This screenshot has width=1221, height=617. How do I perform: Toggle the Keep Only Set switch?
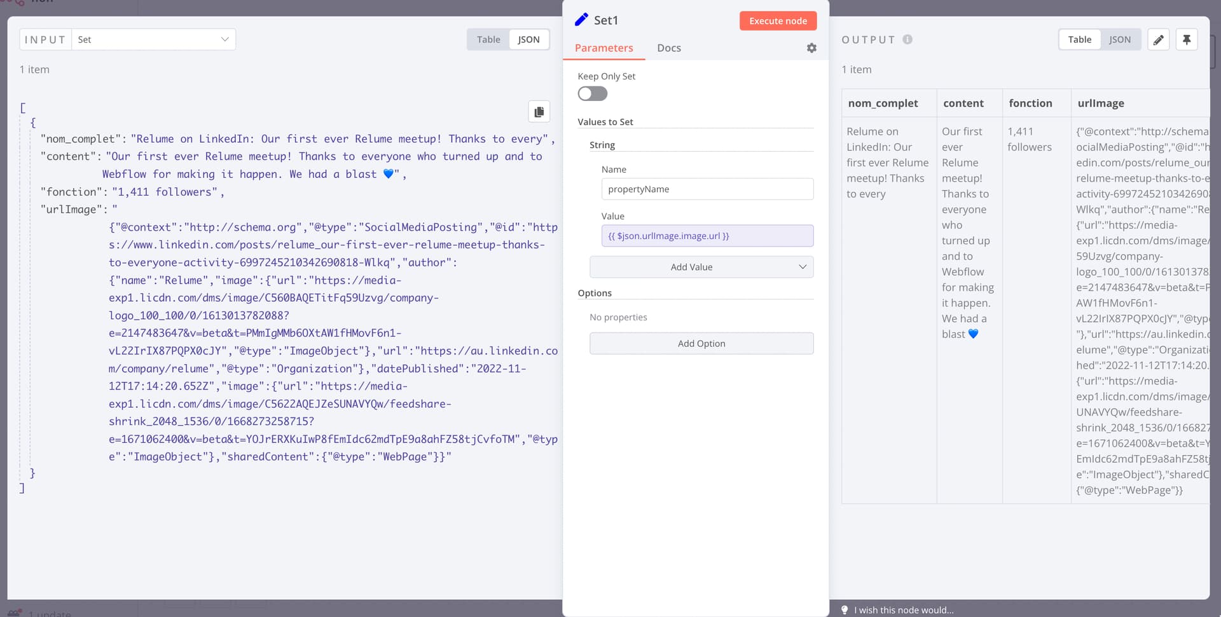[592, 94]
